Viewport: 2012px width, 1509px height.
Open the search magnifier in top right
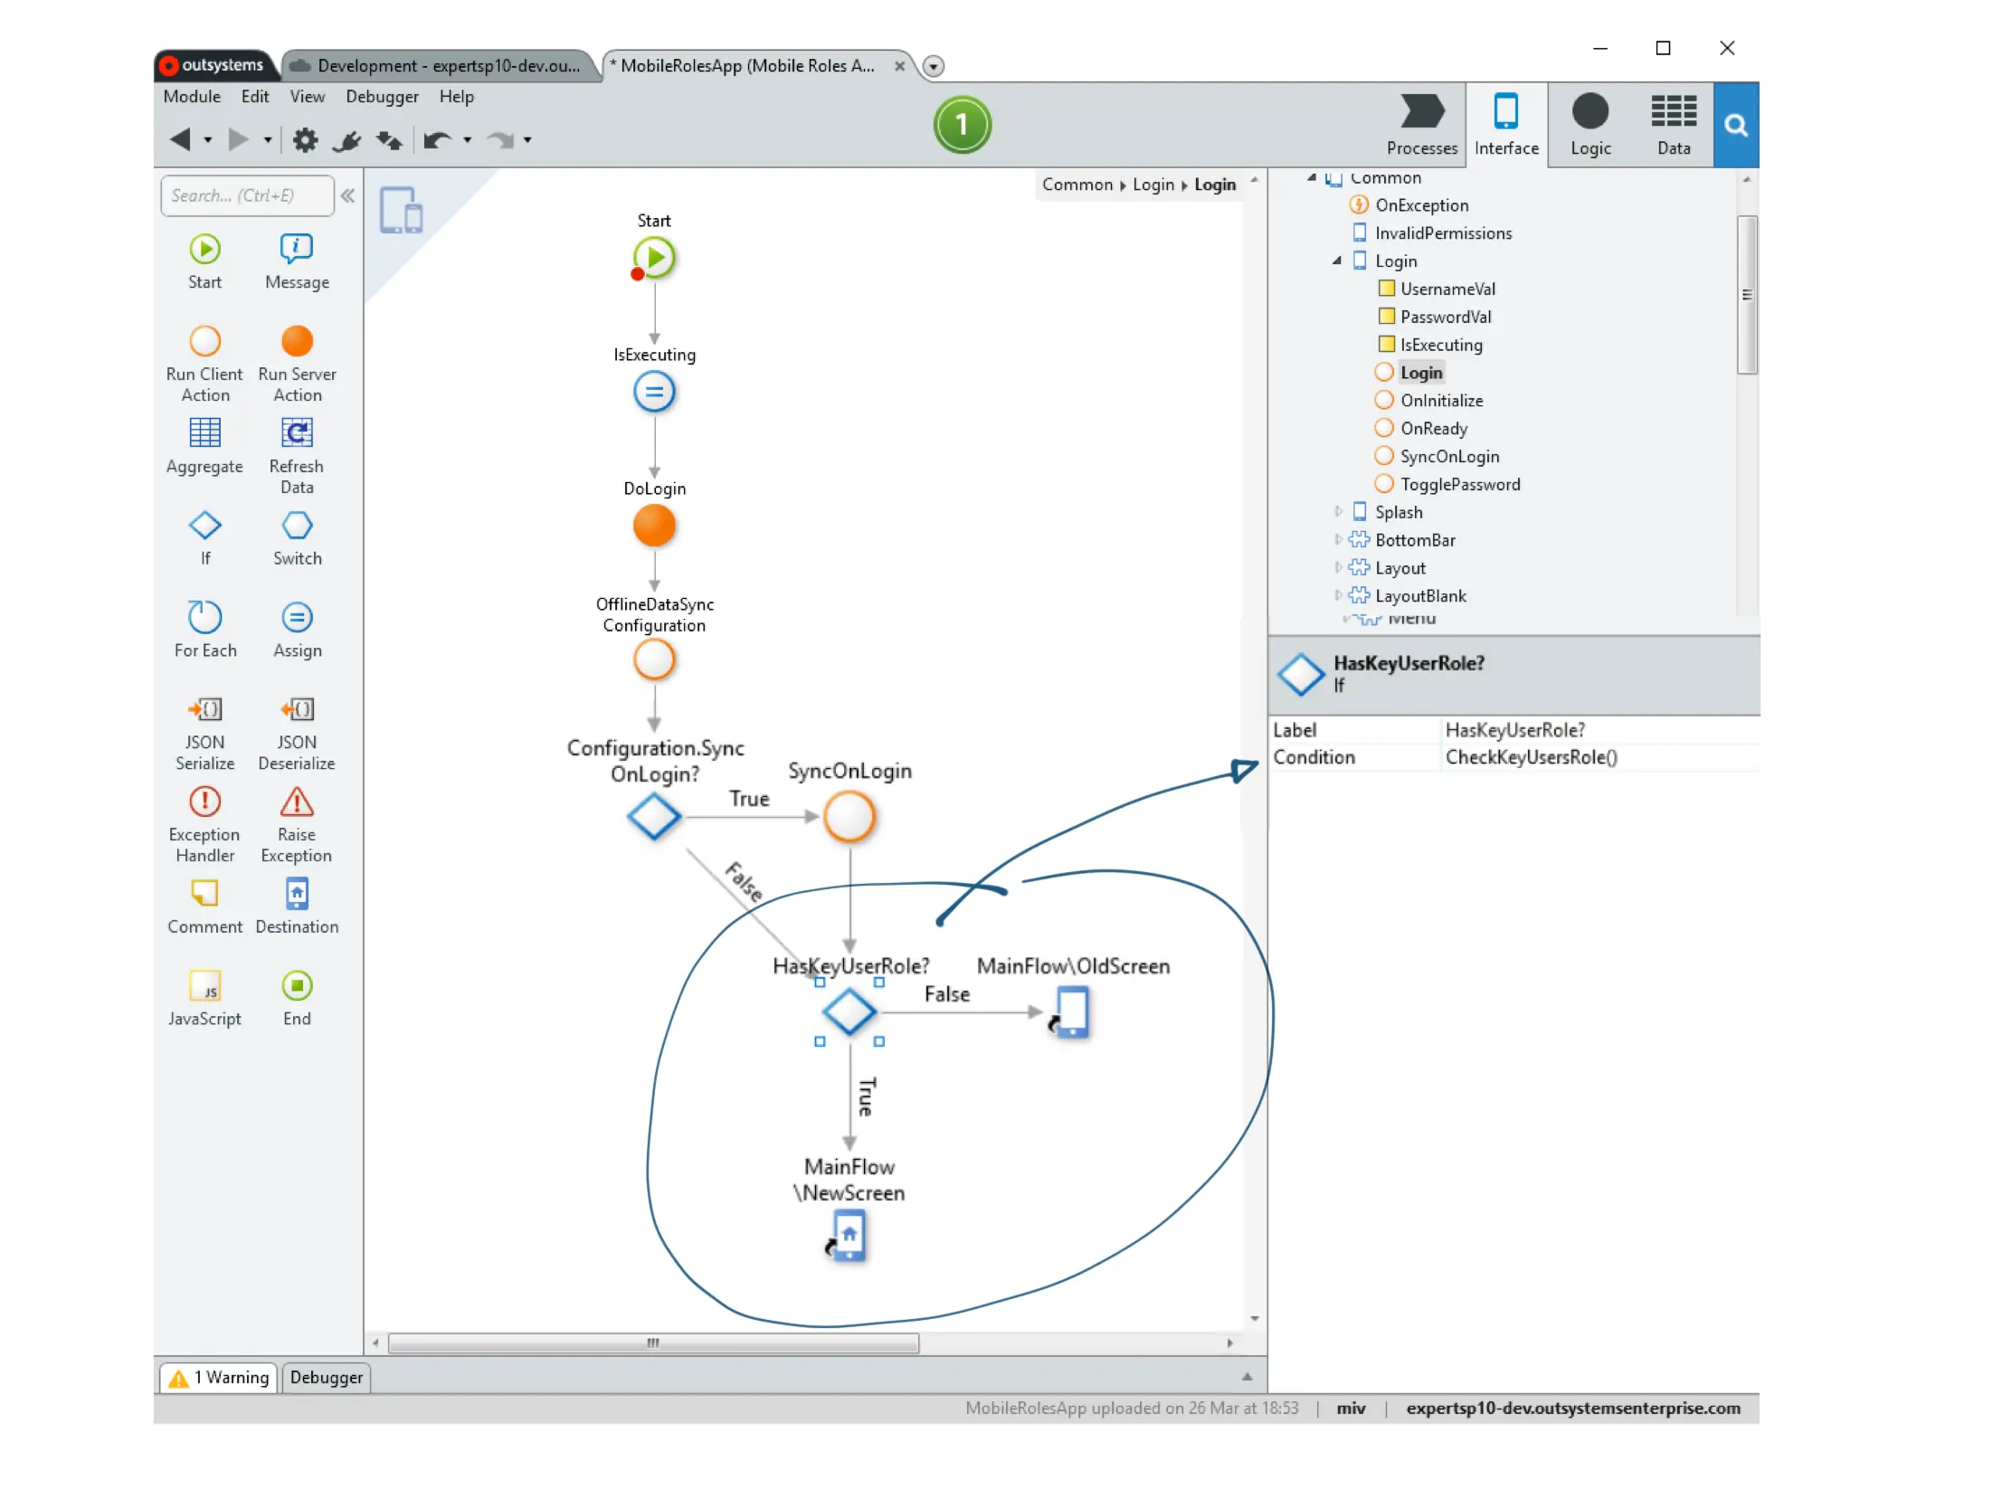point(1734,125)
